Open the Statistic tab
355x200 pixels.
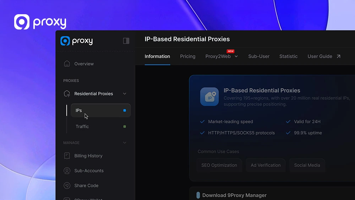288,56
